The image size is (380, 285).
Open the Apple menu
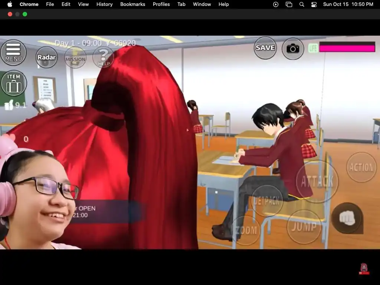point(10,4)
